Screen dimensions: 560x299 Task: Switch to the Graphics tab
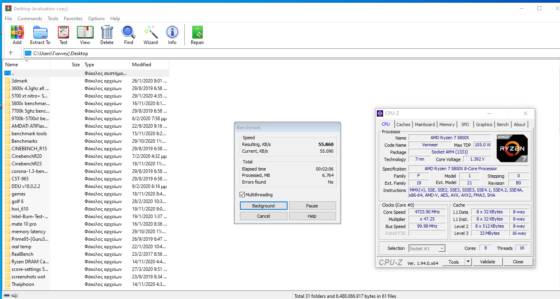(484, 125)
